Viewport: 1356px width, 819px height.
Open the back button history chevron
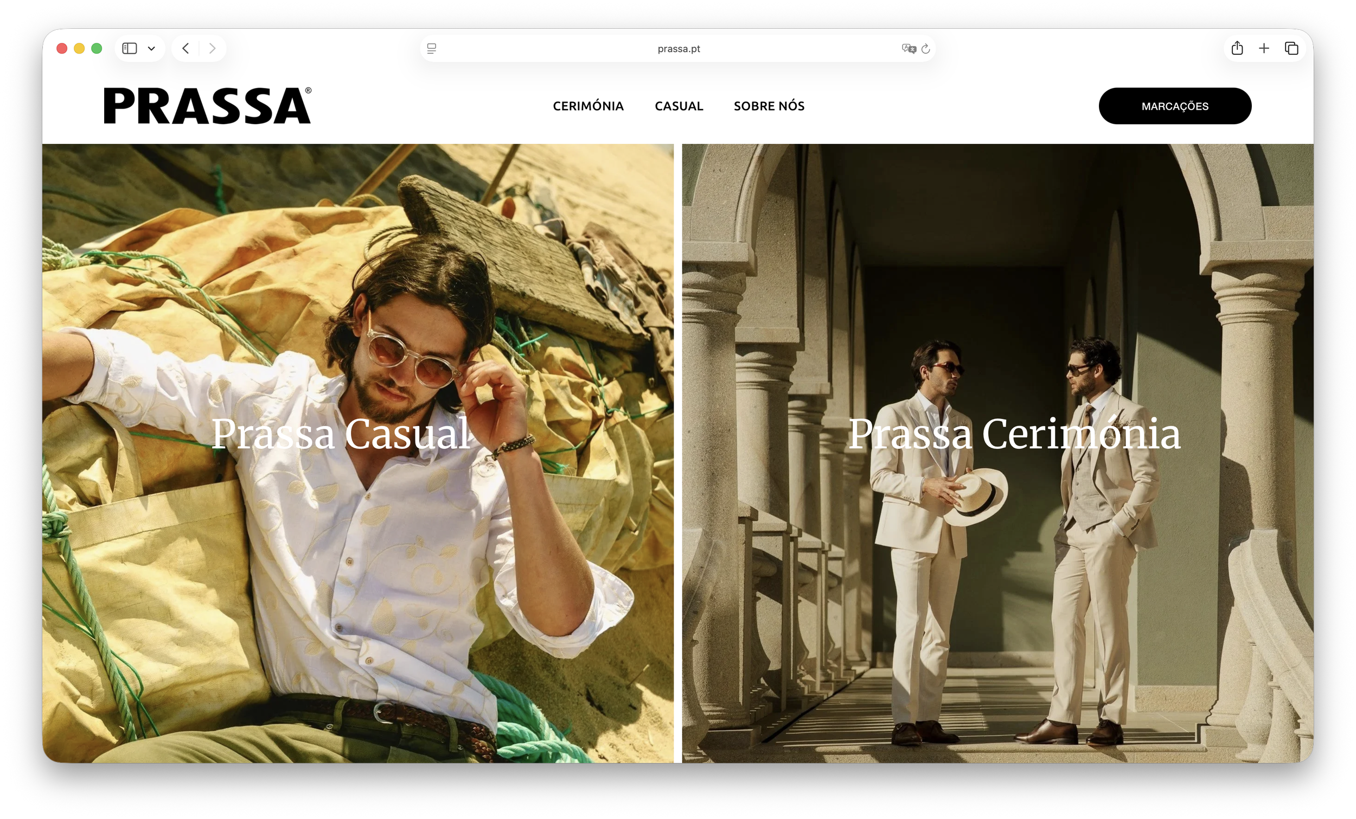point(186,48)
